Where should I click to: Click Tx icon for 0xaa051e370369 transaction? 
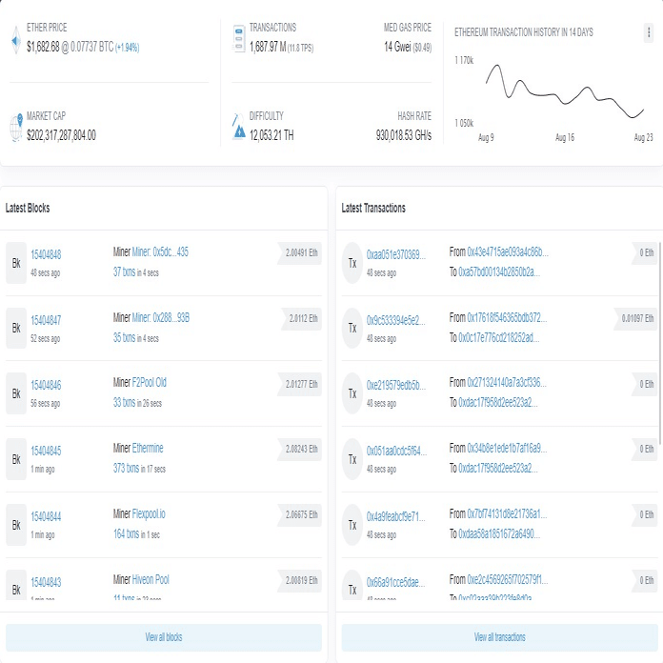pos(352,263)
